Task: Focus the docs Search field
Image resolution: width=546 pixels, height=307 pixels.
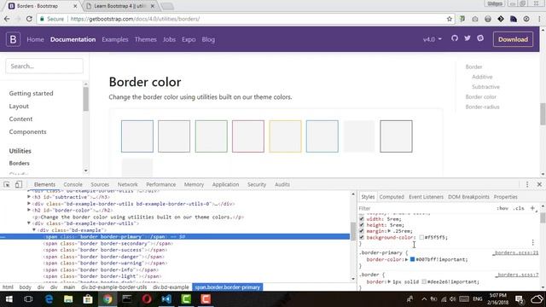Action: (44, 67)
